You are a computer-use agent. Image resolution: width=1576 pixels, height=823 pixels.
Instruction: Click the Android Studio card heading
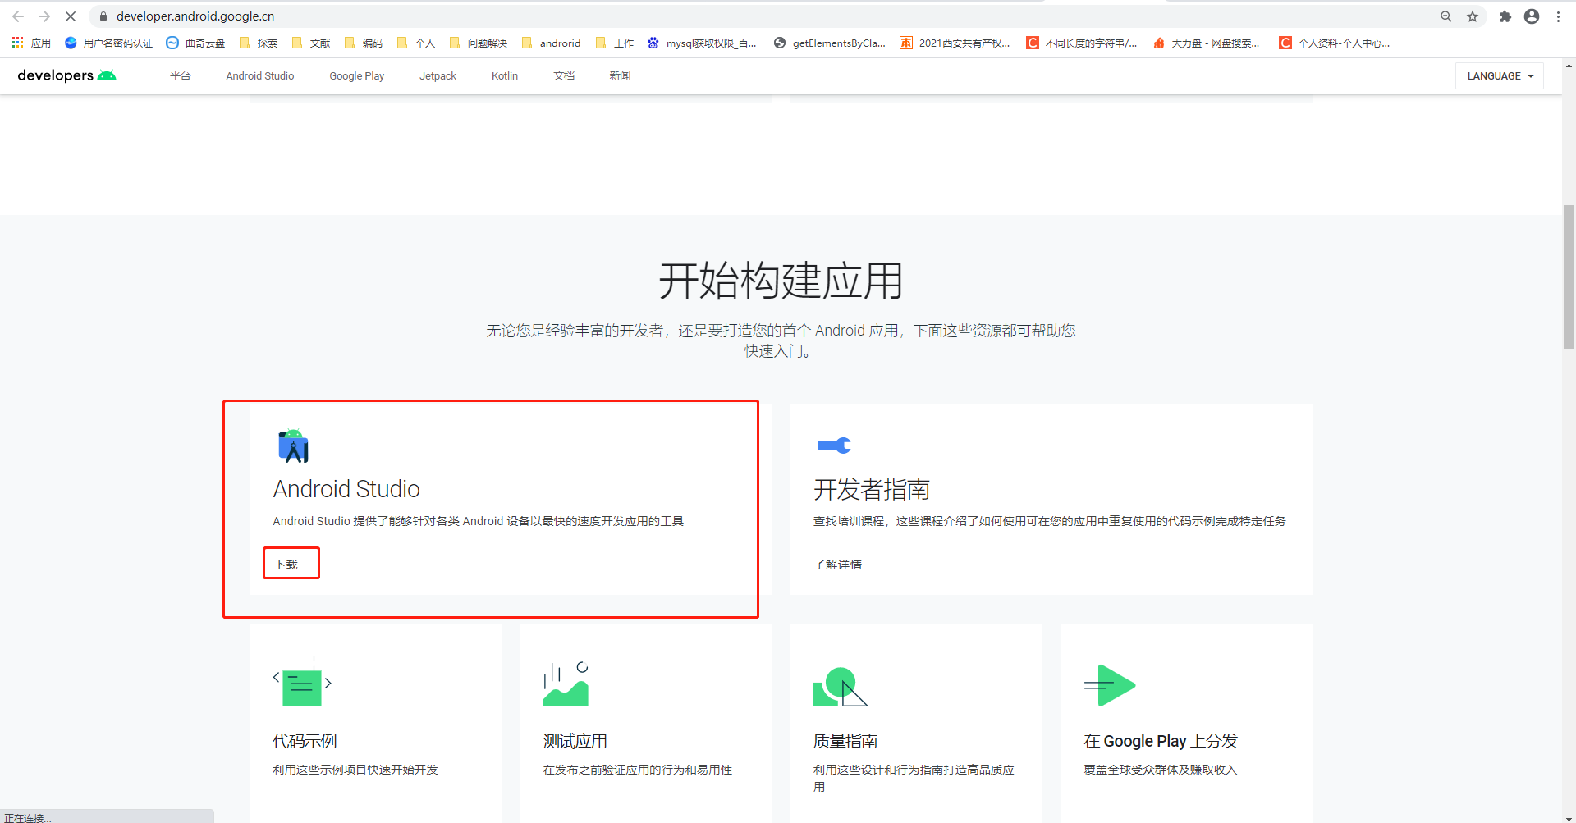[x=346, y=489]
